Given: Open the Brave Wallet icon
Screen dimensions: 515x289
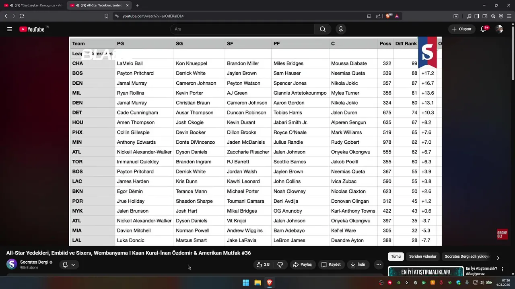Looking at the screenshot, I should [x=485, y=16].
